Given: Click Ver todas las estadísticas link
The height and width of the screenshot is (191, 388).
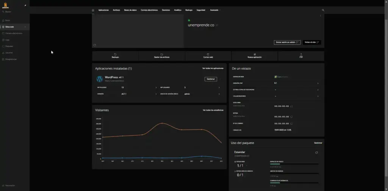Looking at the screenshot, I should [213, 110].
